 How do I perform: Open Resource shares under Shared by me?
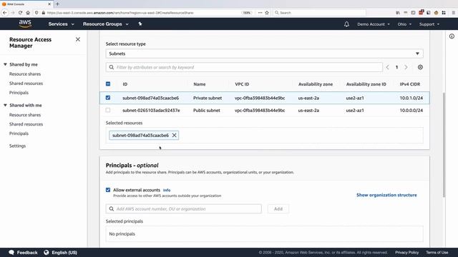[x=25, y=74]
